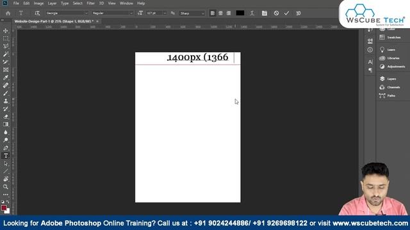This screenshot has height=230, width=410.
Task: Open the Layers panel
Action: (x=388, y=79)
